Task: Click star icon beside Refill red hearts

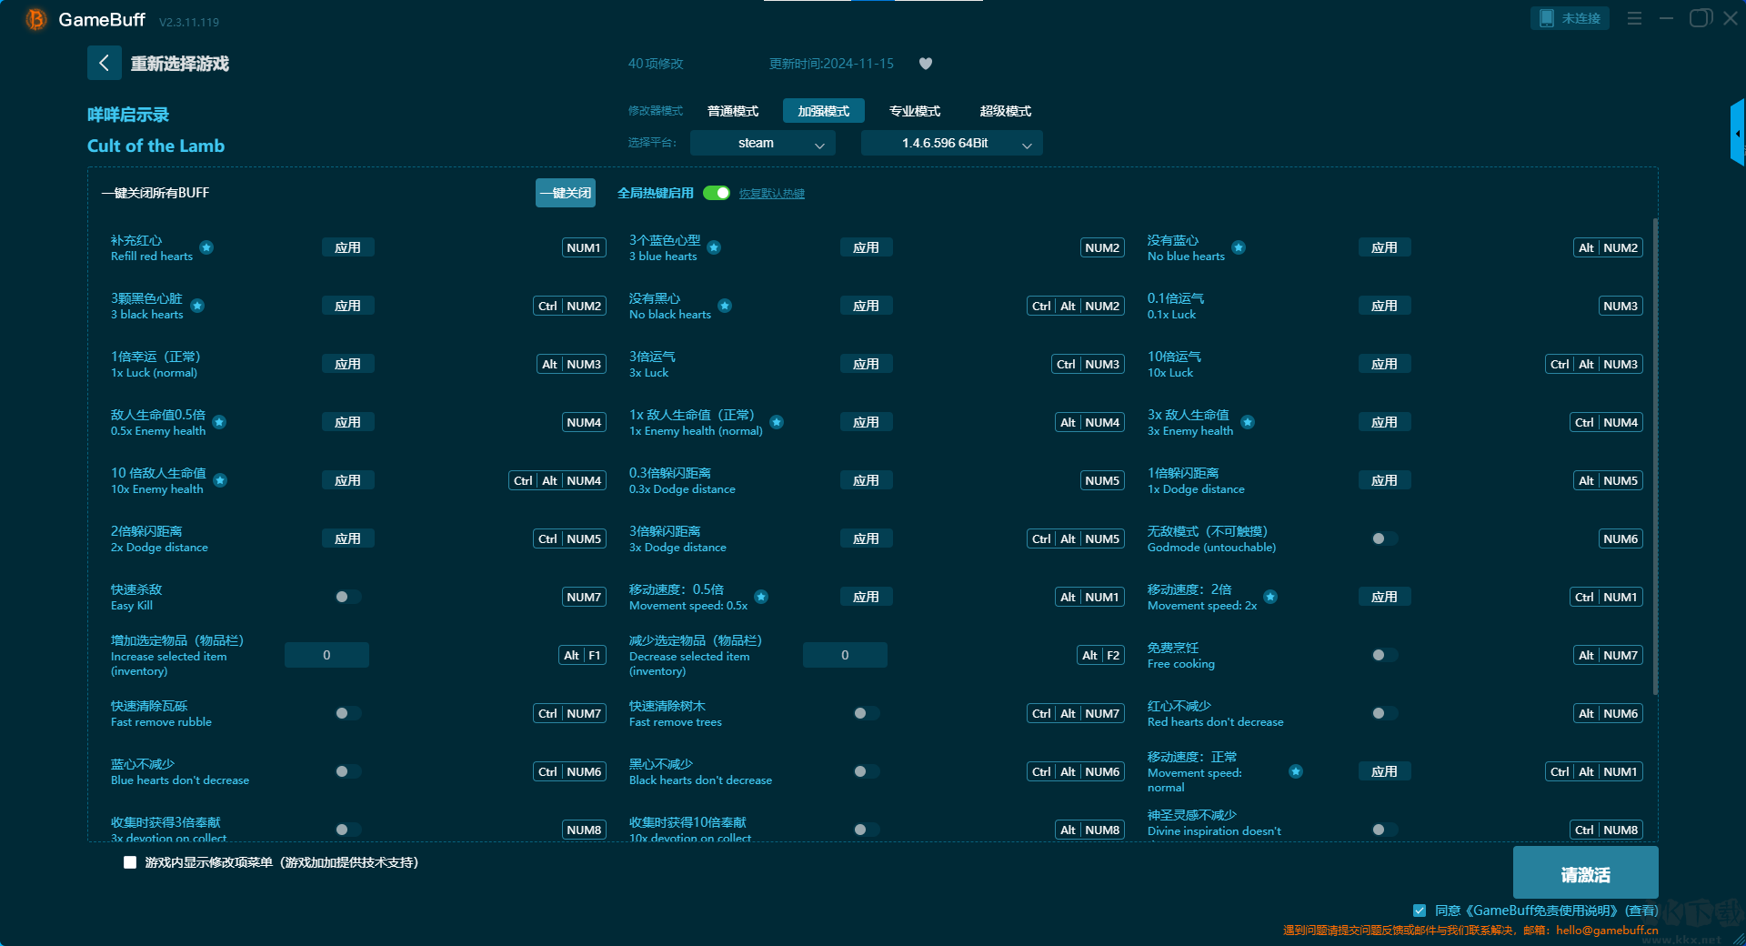Action: pyautogui.click(x=206, y=247)
